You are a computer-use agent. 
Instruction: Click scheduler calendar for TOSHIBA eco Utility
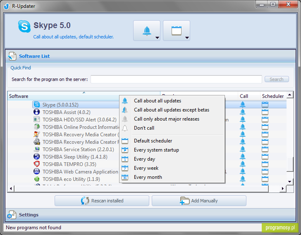tap(265, 179)
